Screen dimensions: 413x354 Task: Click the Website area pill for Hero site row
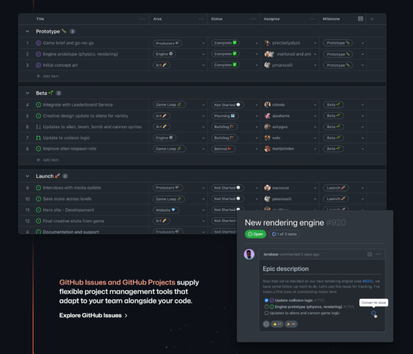166,210
